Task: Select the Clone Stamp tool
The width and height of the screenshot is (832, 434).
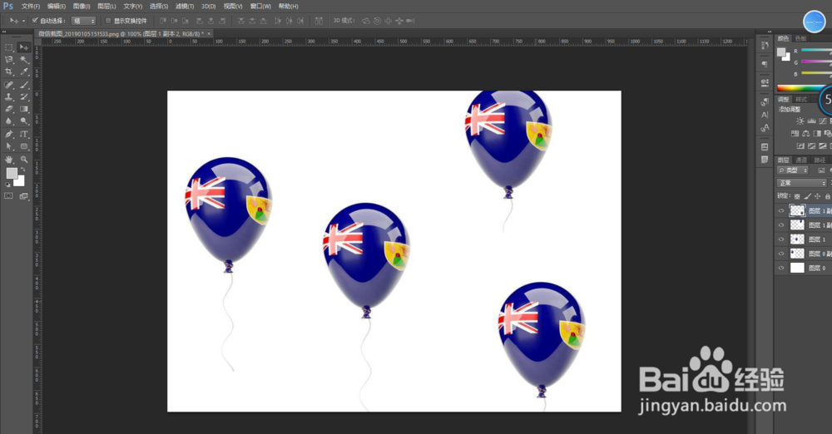Action: point(9,96)
